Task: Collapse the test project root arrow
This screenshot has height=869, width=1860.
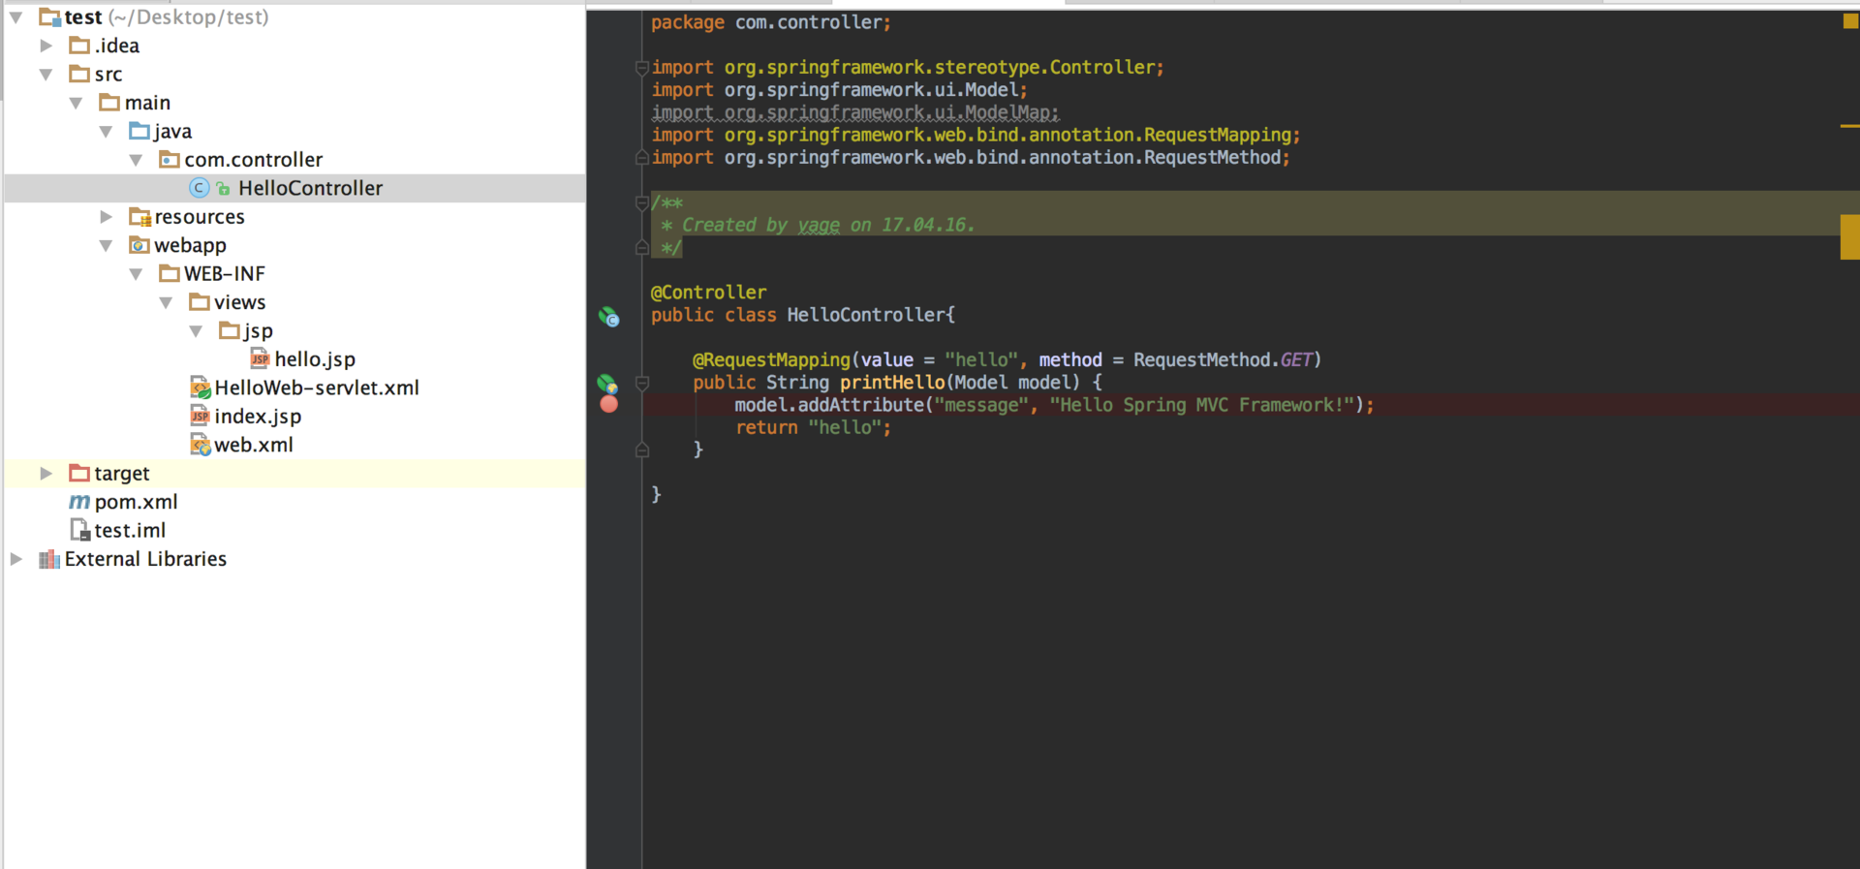Action: pos(16,17)
